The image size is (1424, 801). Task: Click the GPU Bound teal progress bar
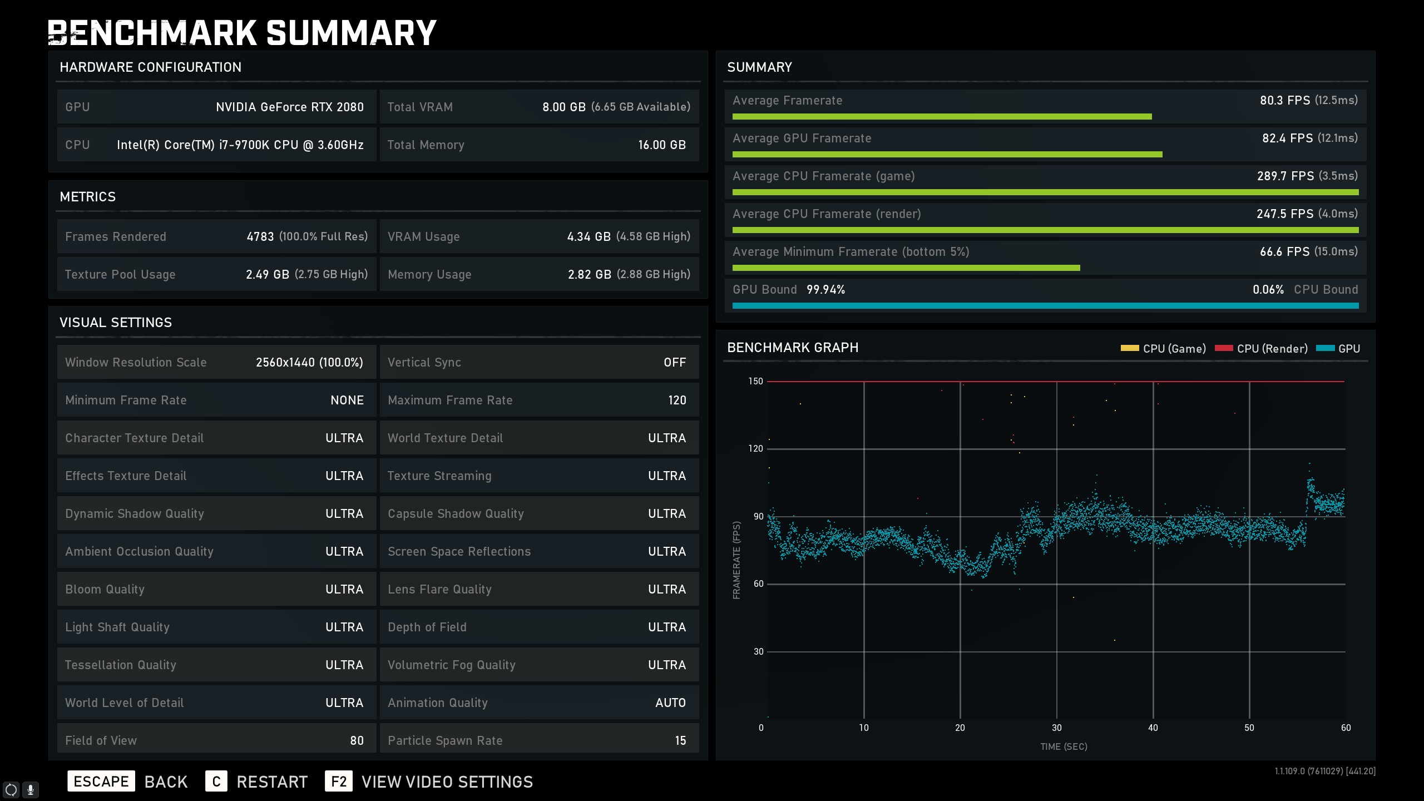pyautogui.click(x=1045, y=305)
